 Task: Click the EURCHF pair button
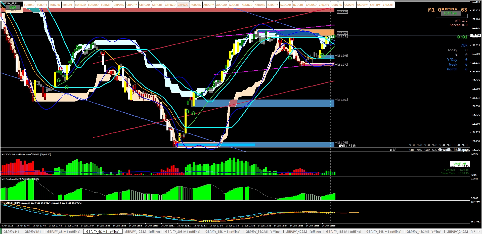68,5
